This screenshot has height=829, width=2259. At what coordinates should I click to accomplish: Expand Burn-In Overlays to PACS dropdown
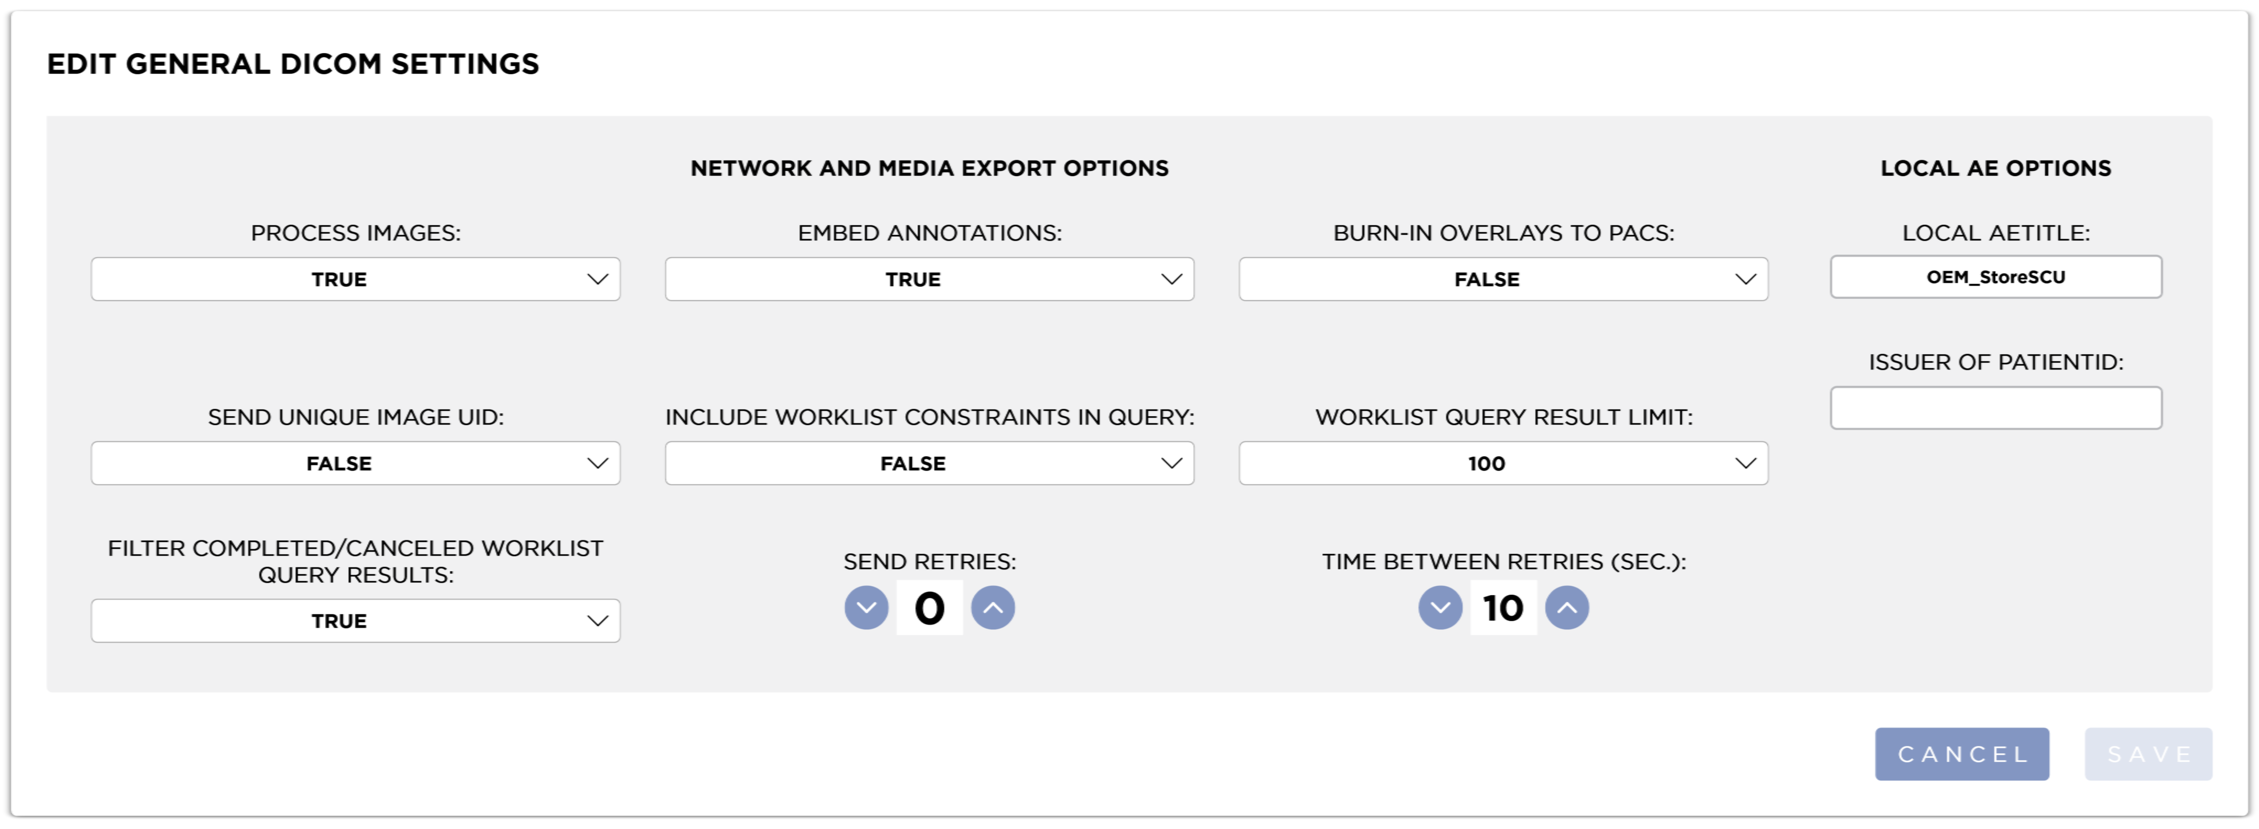1503,279
